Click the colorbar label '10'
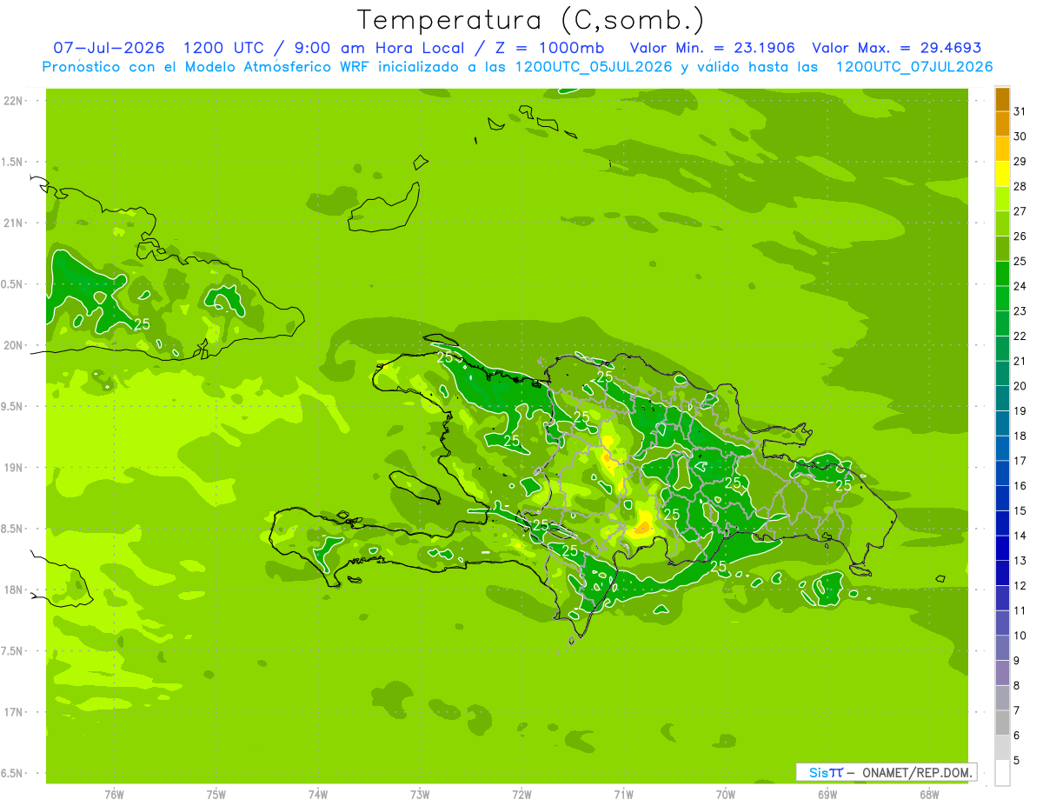 point(1020,636)
